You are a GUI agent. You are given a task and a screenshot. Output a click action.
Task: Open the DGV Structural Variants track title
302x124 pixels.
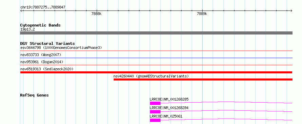[48, 43]
